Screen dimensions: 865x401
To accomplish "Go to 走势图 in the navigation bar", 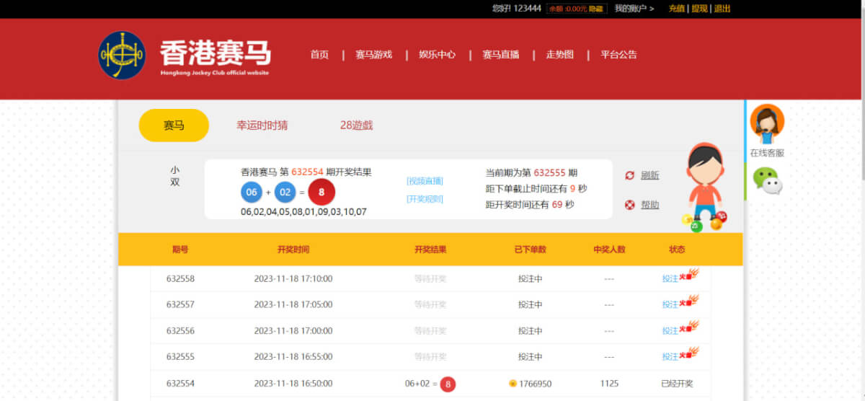I will coord(559,55).
